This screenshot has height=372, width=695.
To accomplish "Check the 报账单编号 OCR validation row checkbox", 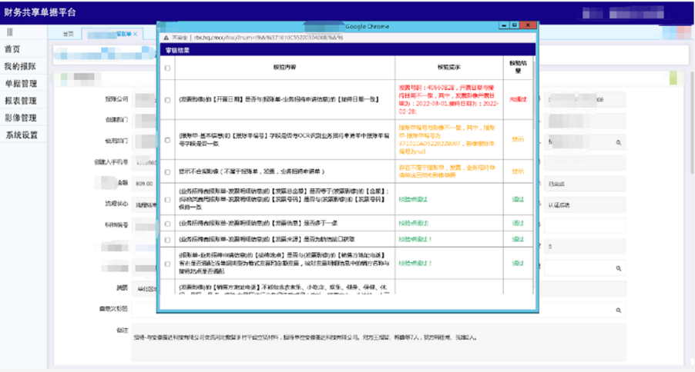I will pos(168,140).
